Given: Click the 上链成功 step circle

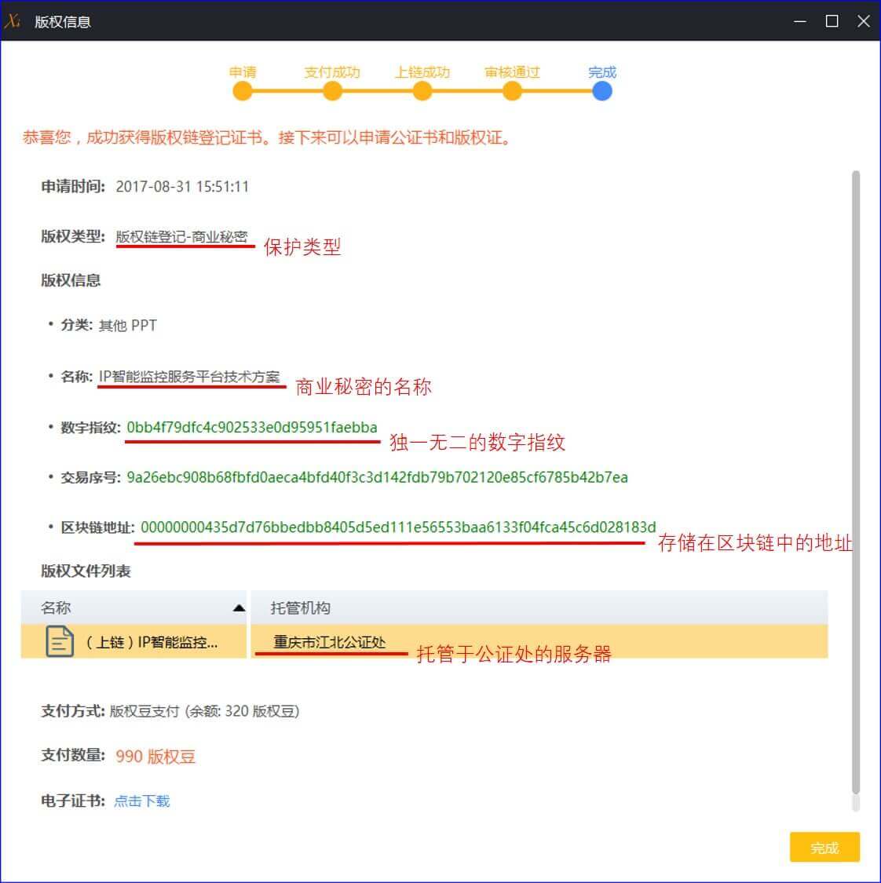Looking at the screenshot, I should 422,91.
